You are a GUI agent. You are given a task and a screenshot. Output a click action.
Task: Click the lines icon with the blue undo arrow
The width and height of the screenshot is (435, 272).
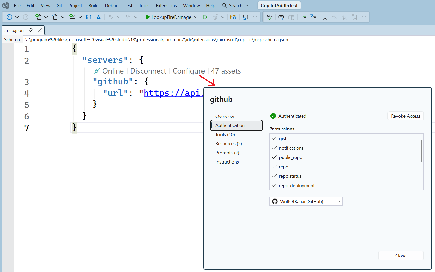pyautogui.click(x=313, y=17)
